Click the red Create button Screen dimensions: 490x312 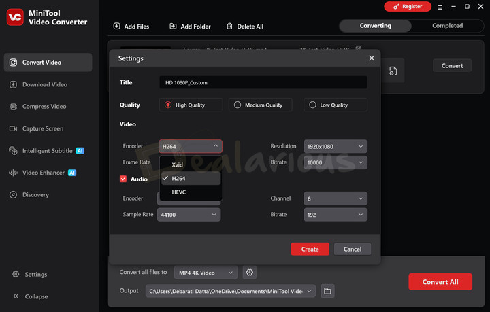click(x=310, y=249)
